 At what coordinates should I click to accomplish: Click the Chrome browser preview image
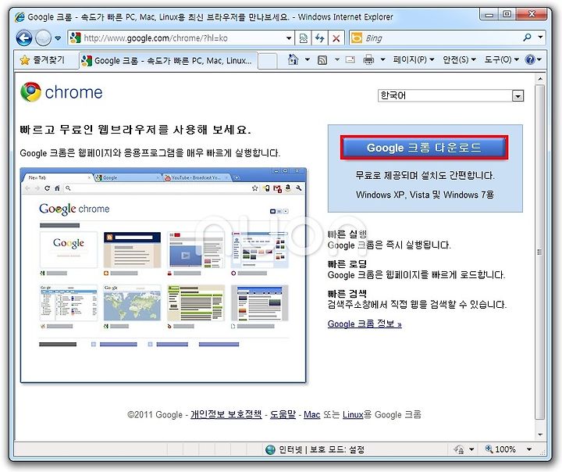(163, 275)
